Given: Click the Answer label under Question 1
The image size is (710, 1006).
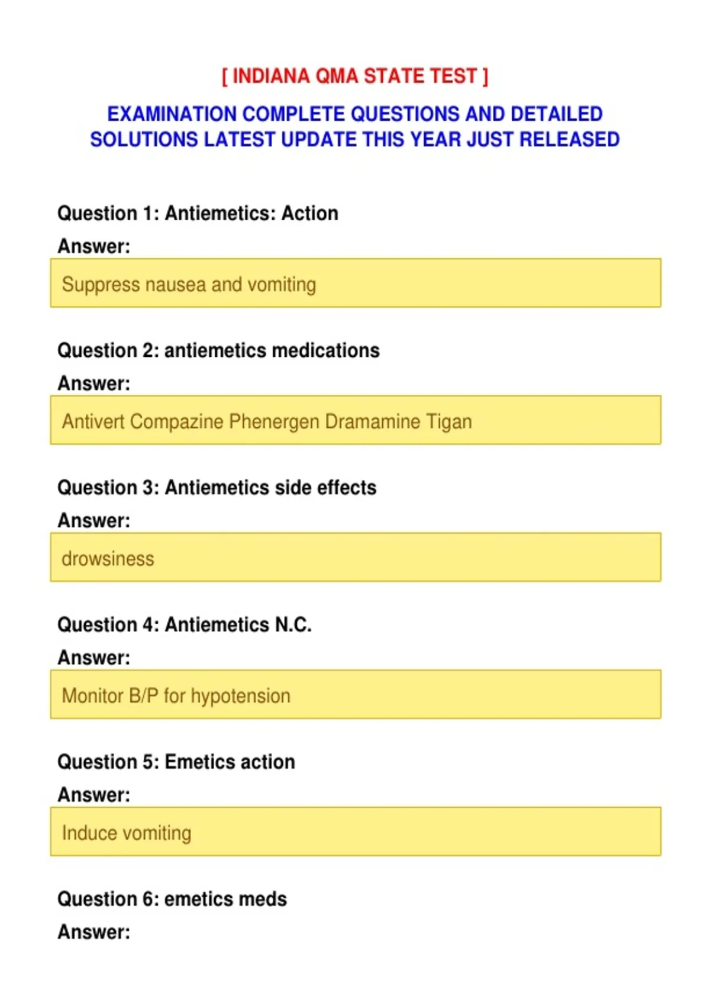Looking at the screenshot, I should point(93,246).
